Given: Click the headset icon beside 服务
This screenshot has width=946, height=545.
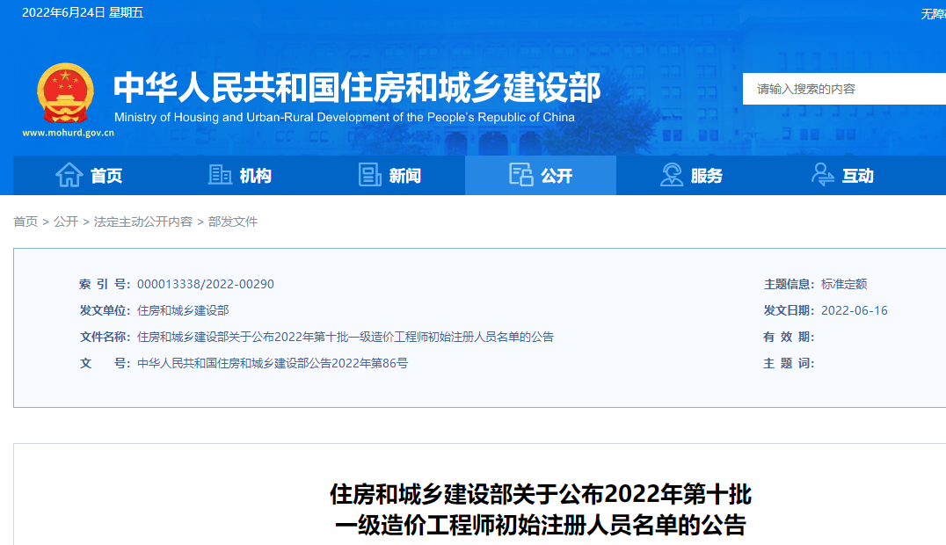Looking at the screenshot, I should click(672, 175).
